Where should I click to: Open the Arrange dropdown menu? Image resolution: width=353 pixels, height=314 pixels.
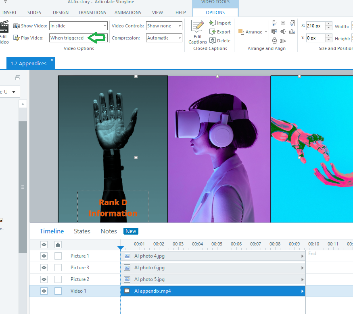(253, 32)
